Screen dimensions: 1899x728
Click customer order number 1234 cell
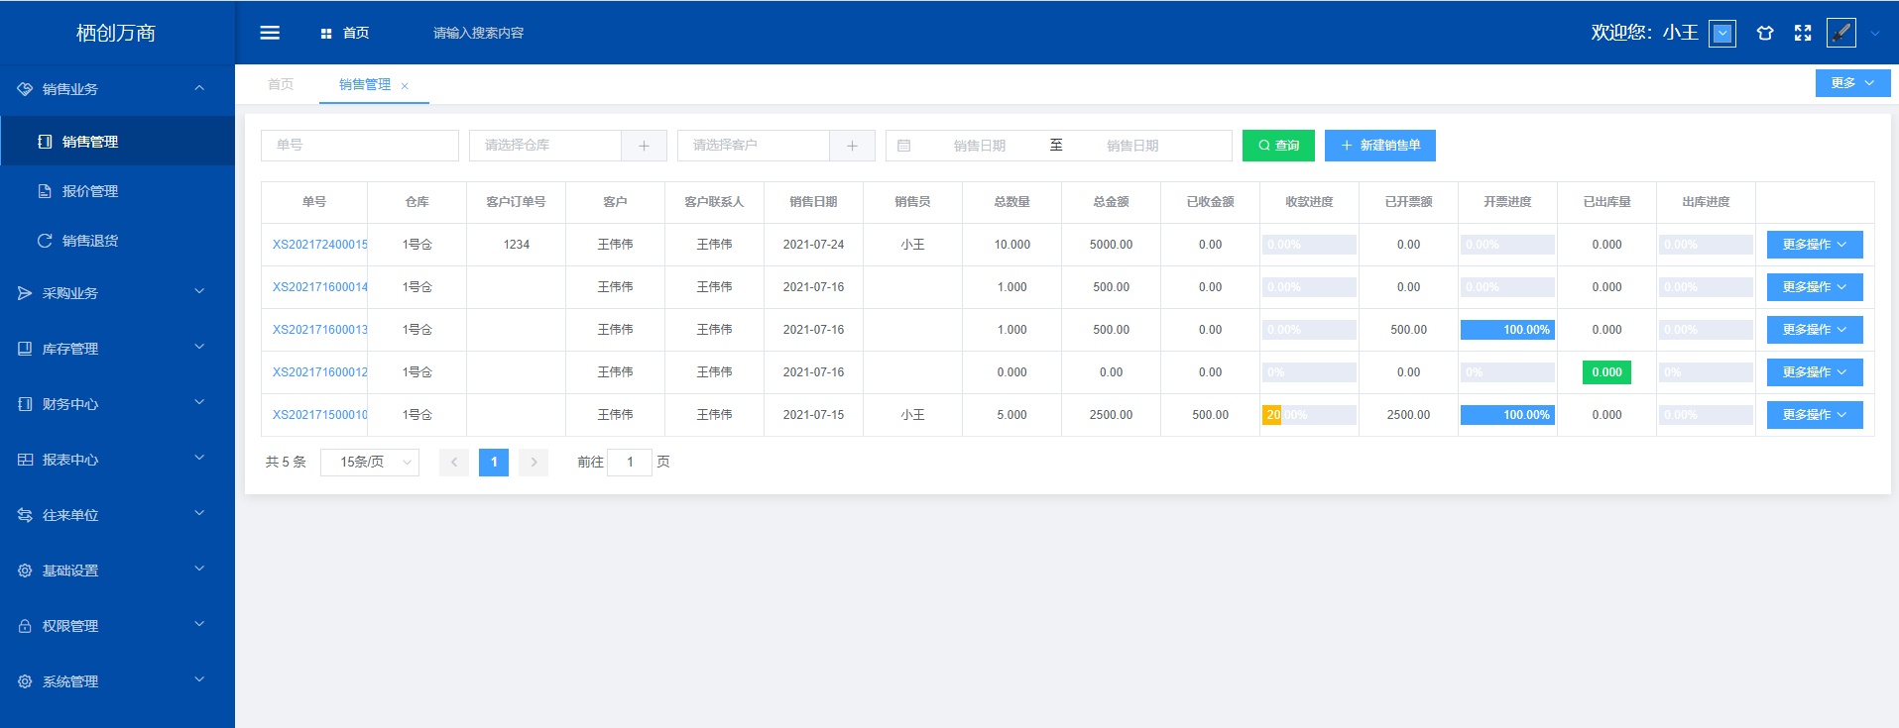tap(516, 245)
